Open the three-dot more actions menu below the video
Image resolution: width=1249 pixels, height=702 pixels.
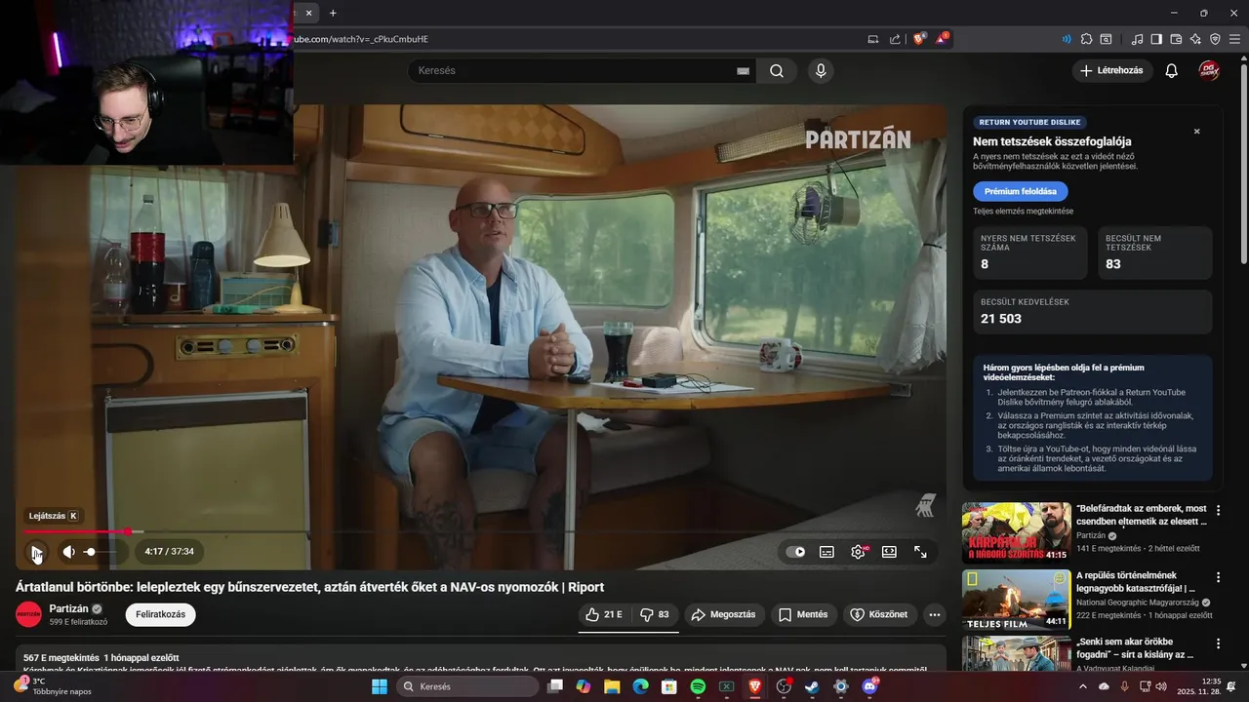click(935, 614)
